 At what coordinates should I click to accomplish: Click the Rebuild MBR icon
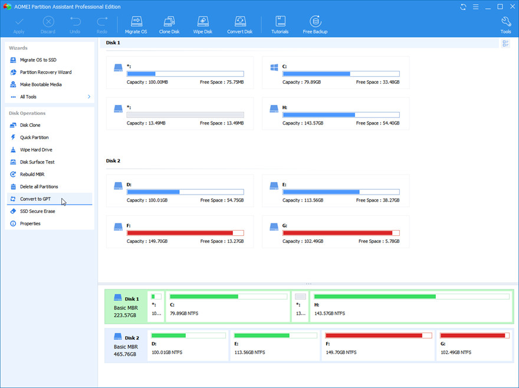(13, 174)
